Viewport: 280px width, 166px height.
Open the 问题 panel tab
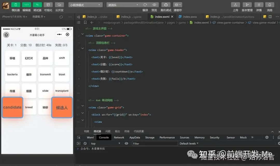[108, 131]
